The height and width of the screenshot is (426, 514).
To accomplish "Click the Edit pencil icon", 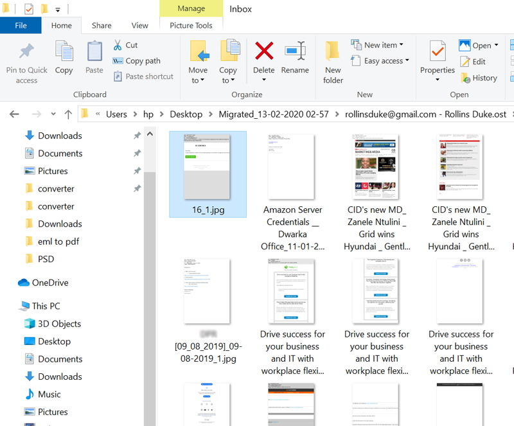I will [465, 61].
